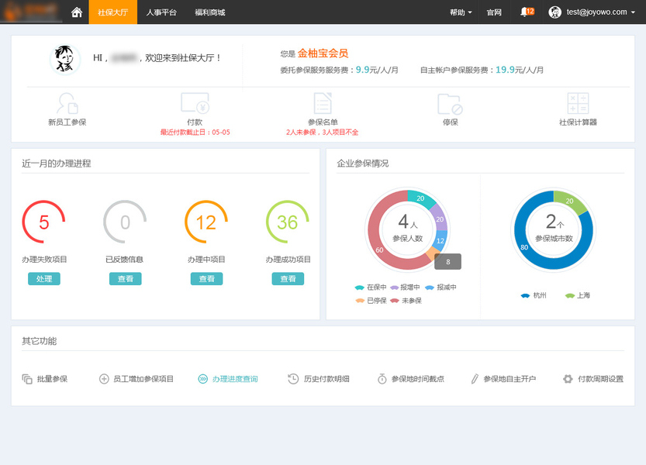Viewport: 646px width, 465px height.
Task: Click the green 20 segment of 参保城市数 chart
Action: 569,201
